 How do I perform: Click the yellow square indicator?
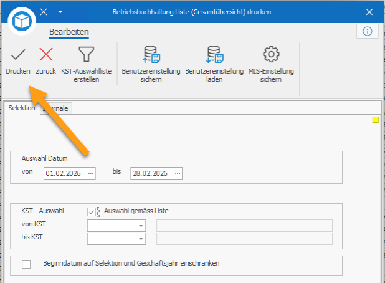tap(375, 120)
